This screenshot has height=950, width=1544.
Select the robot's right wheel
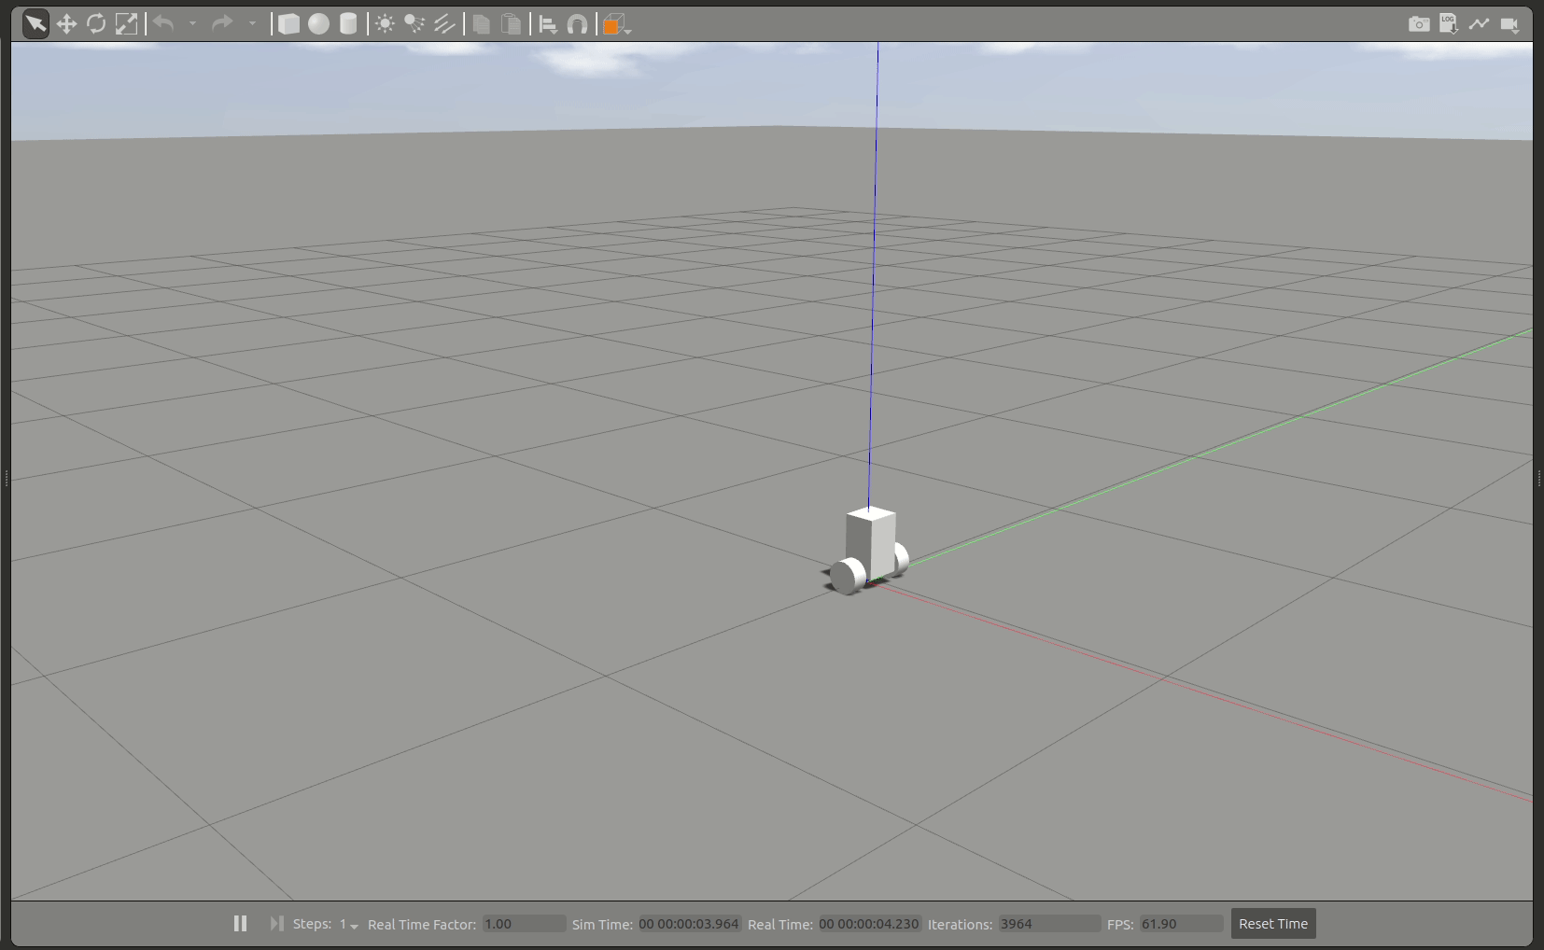pyautogui.click(x=901, y=559)
